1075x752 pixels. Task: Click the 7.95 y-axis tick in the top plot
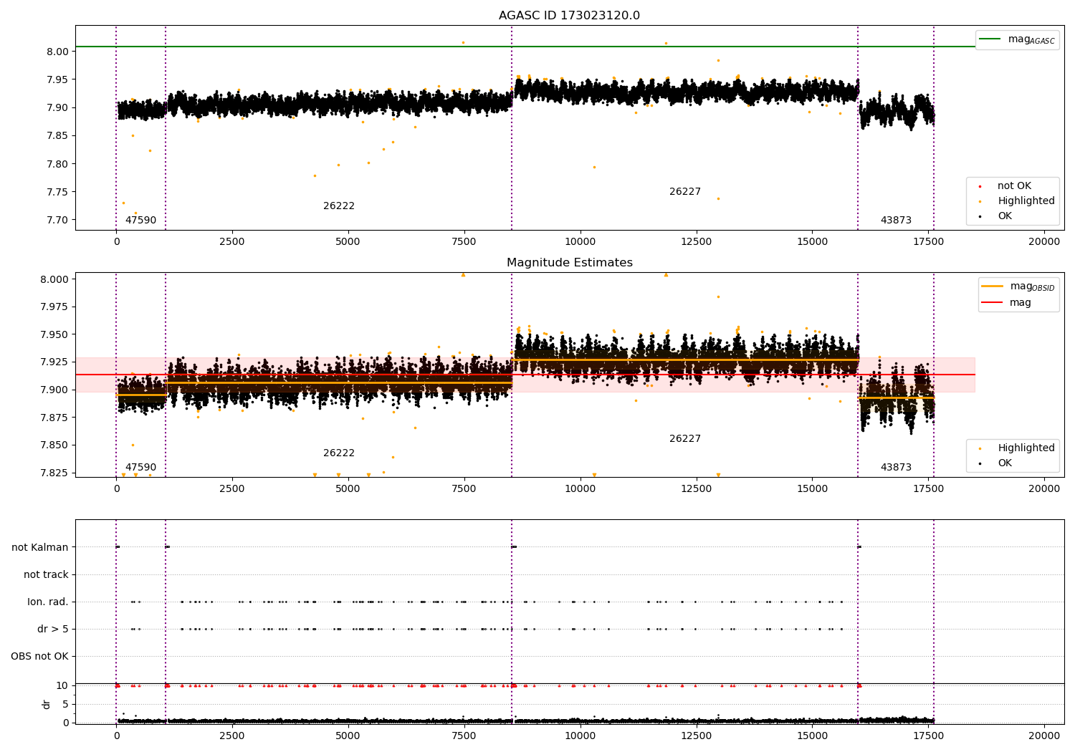[57, 79]
